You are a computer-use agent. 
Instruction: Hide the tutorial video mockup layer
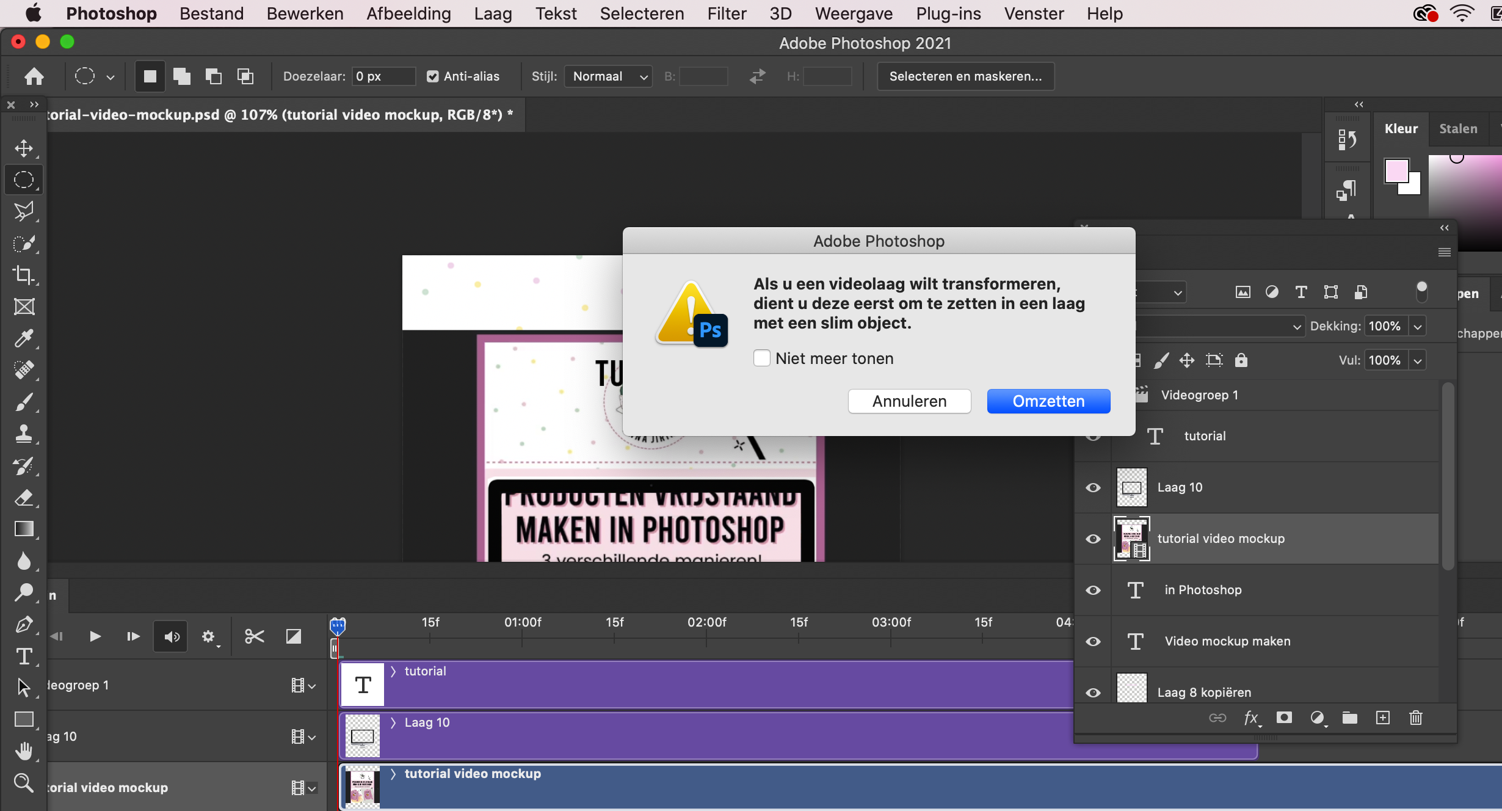point(1092,539)
